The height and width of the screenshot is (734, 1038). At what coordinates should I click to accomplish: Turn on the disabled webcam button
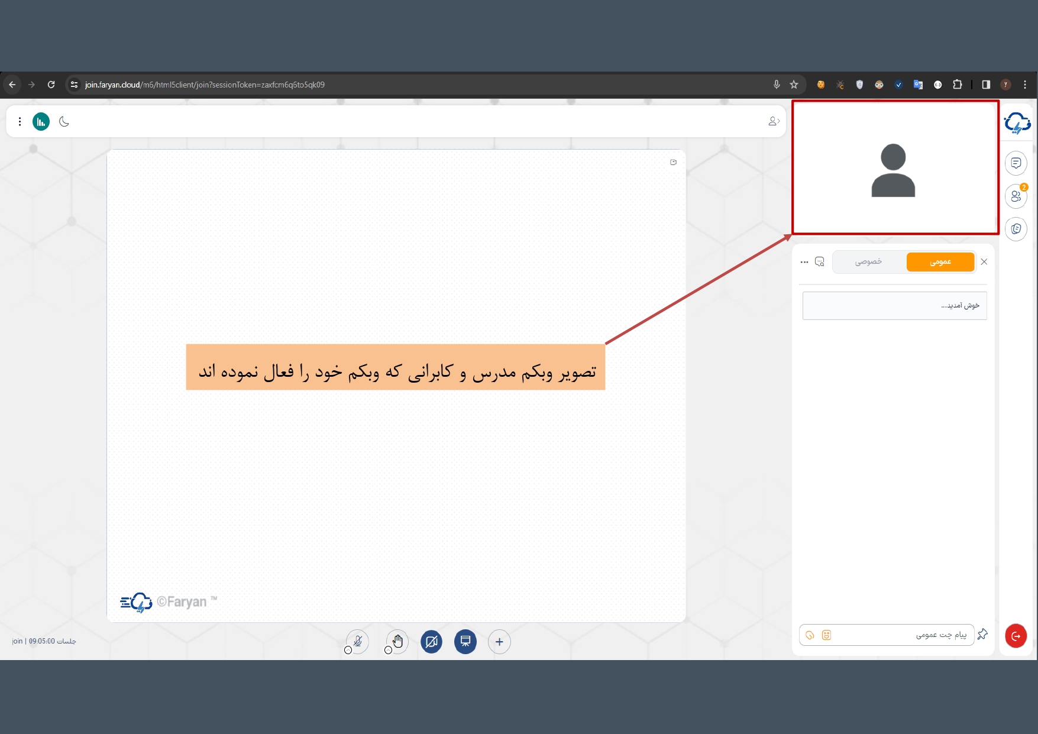(431, 642)
